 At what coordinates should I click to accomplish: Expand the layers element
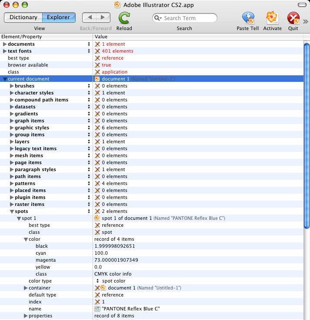[x=12, y=141]
